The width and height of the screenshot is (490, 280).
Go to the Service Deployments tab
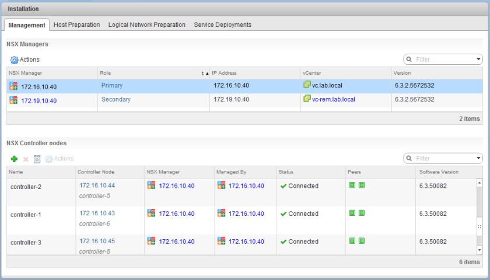[x=222, y=24]
